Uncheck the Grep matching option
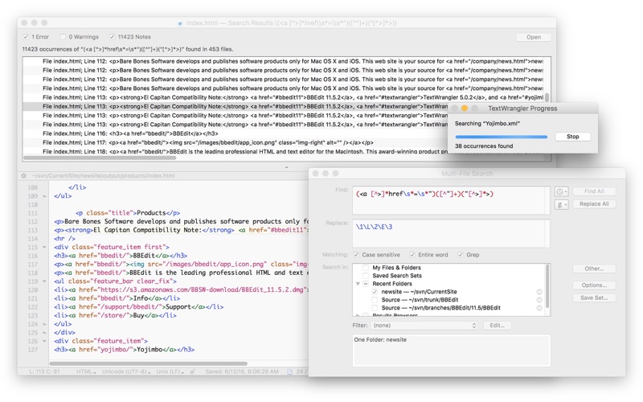The height and width of the screenshot is (402, 643). (x=461, y=255)
